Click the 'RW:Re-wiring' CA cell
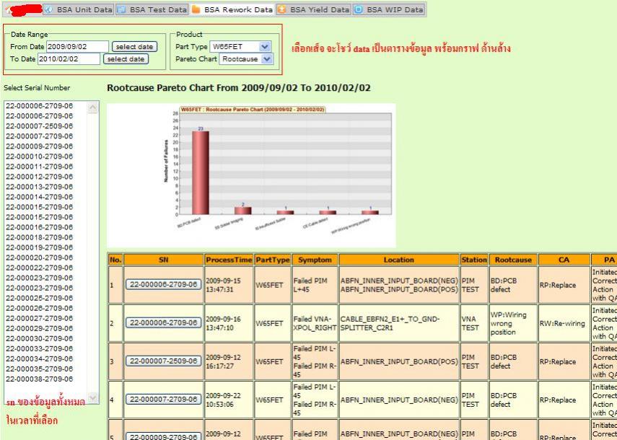Screen dimensions: 617x440 click(x=564, y=323)
